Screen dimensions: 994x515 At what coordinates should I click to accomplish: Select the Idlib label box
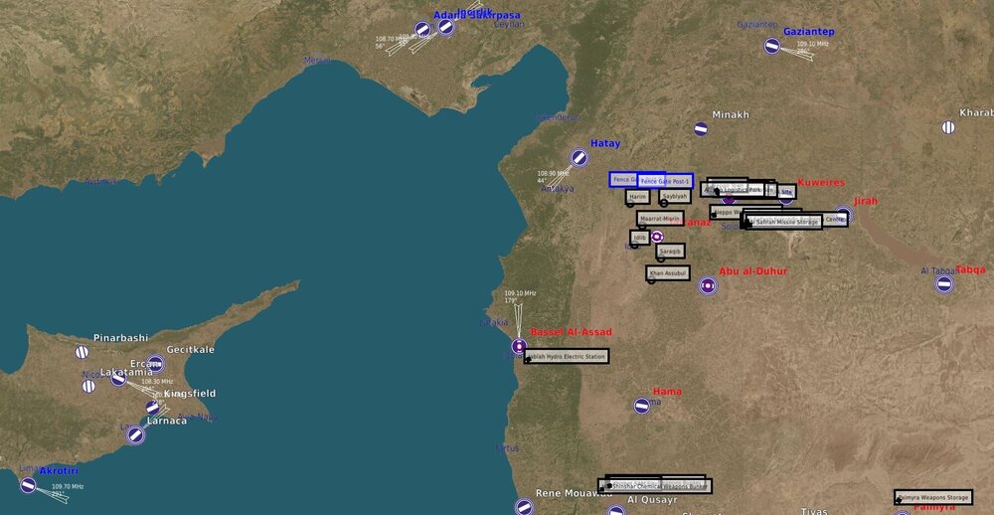[x=639, y=238]
